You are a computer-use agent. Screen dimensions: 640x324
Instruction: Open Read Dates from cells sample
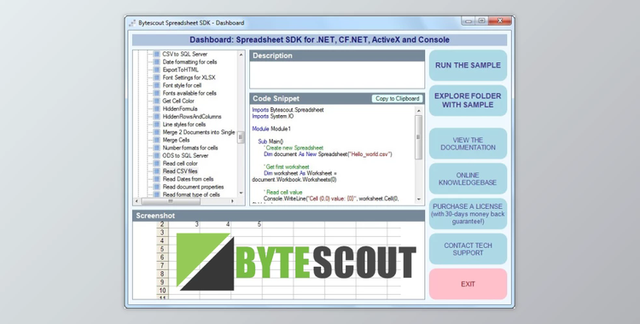189,179
